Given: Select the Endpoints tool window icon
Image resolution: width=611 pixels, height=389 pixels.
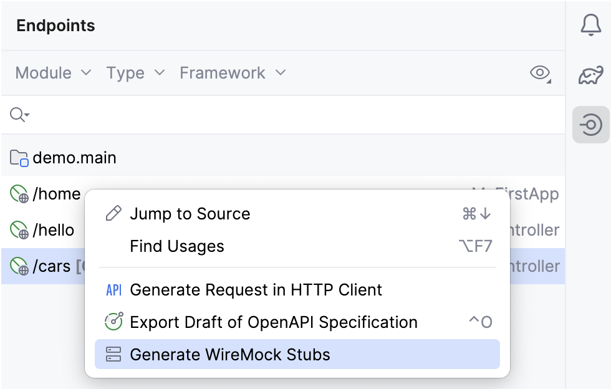Looking at the screenshot, I should (x=591, y=125).
